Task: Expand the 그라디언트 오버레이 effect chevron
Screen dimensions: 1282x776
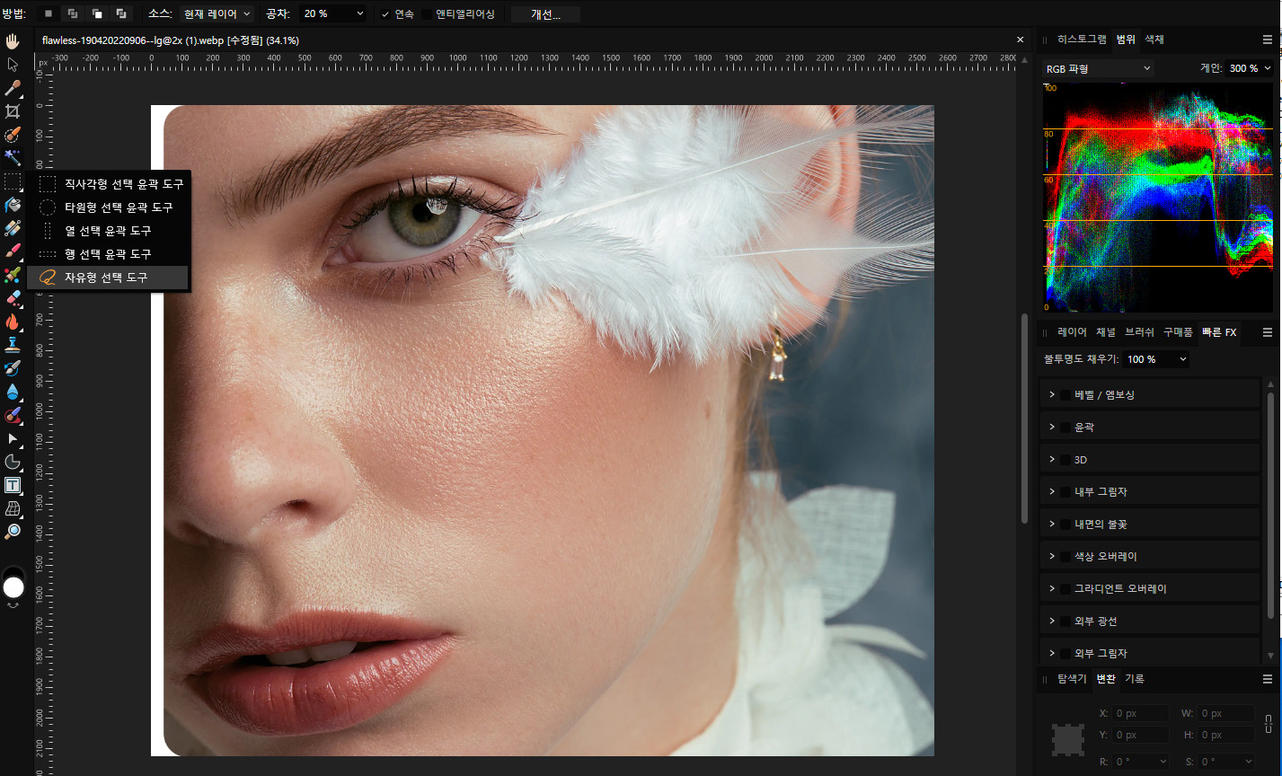Action: [x=1051, y=589]
